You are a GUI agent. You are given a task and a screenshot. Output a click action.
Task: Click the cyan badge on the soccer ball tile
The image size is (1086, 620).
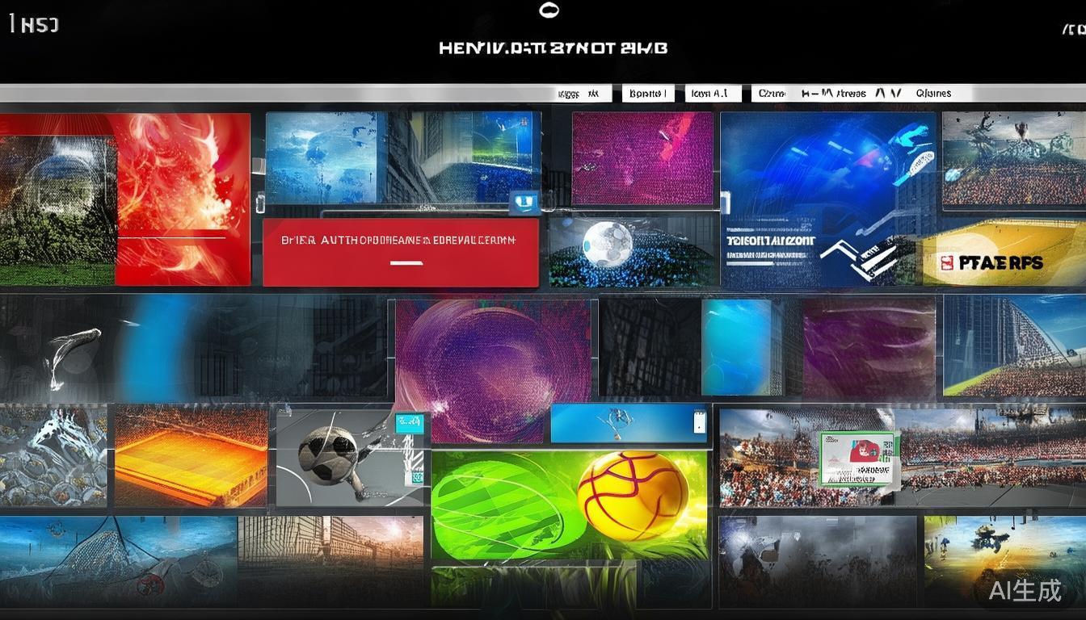[410, 424]
